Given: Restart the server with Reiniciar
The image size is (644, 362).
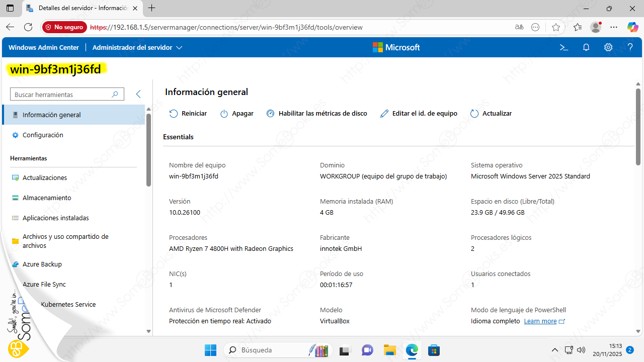Looking at the screenshot, I should point(188,114).
